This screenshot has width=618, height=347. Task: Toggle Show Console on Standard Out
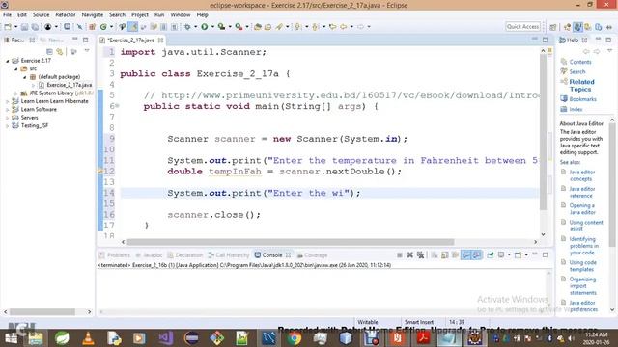(465, 254)
